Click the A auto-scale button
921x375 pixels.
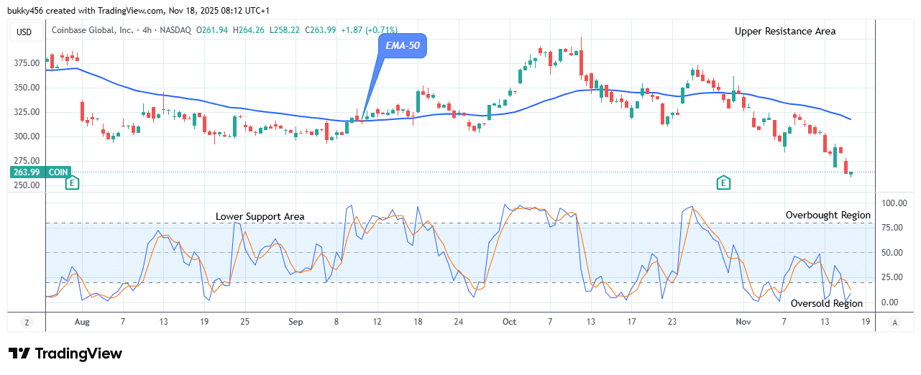[x=895, y=323]
